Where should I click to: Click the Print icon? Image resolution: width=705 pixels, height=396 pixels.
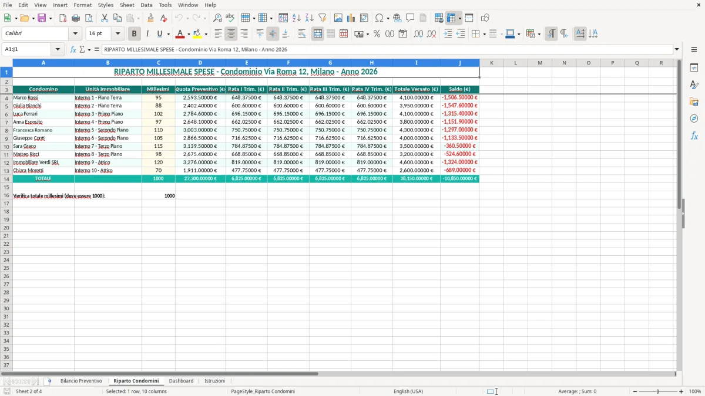pyautogui.click(x=76, y=18)
